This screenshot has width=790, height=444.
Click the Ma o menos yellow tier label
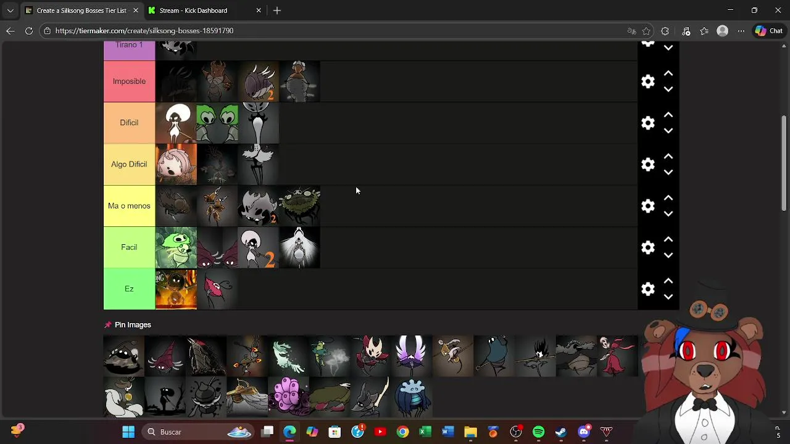coord(129,206)
